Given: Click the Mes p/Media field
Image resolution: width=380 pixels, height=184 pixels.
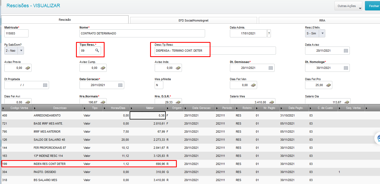Looking at the screenshot, I should [159, 85].
